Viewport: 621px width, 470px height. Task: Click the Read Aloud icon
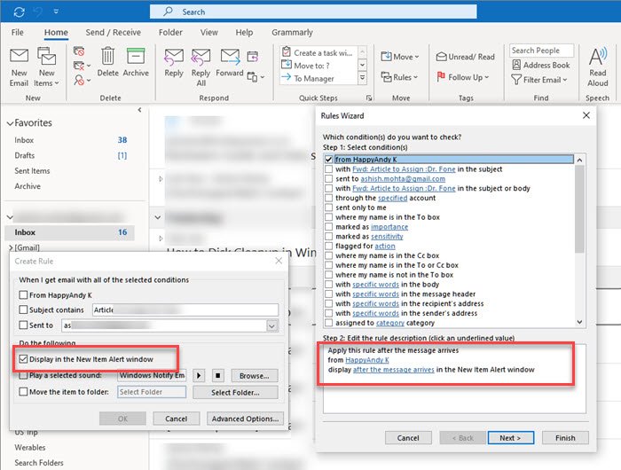click(598, 56)
